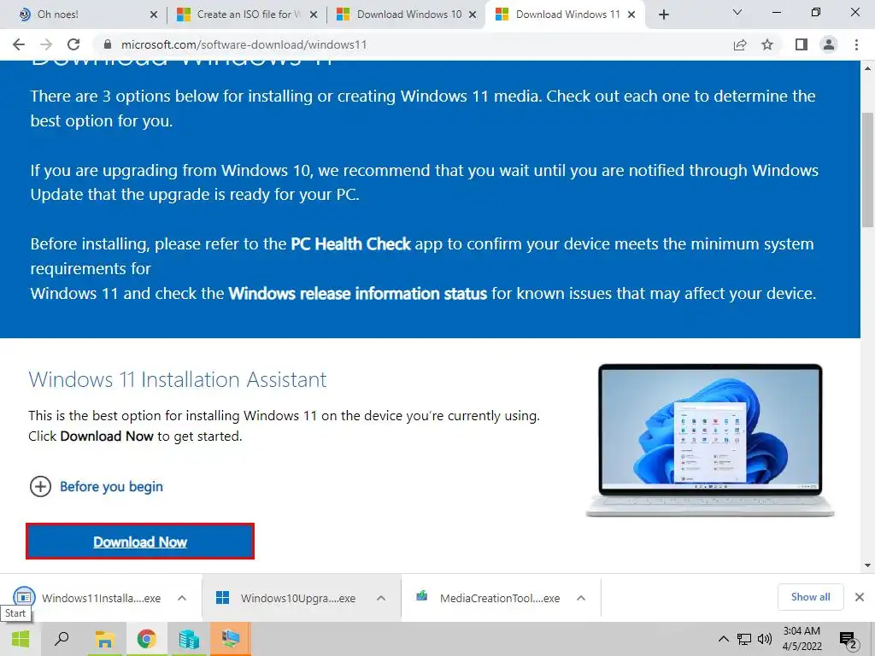Expand the 'Before you begin' section
This screenshot has height=656, width=875.
[x=96, y=486]
